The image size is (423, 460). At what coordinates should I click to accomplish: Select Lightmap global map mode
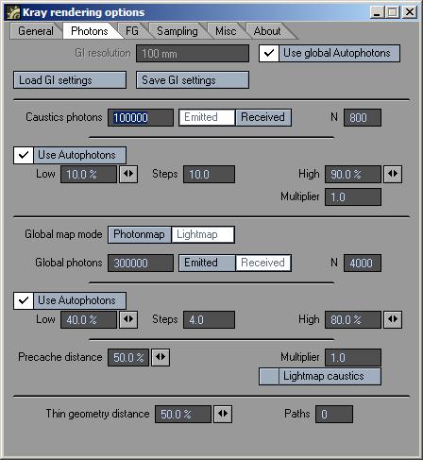tap(203, 234)
